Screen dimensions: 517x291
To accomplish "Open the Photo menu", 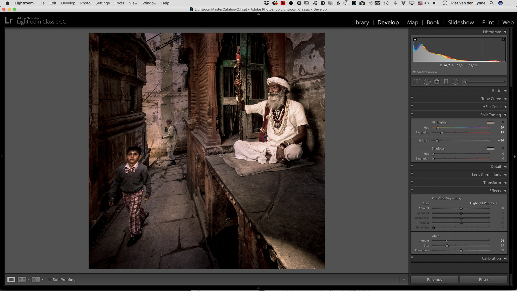I will tap(85, 3).
